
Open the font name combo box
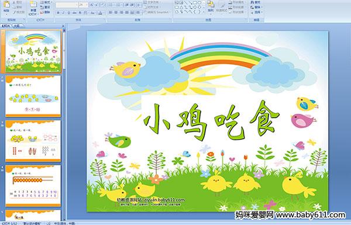(x=67, y=5)
